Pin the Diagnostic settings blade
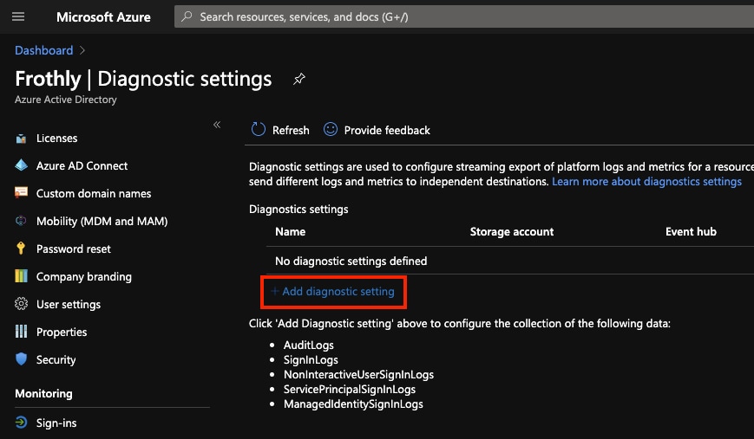The width and height of the screenshot is (754, 439). click(x=299, y=79)
